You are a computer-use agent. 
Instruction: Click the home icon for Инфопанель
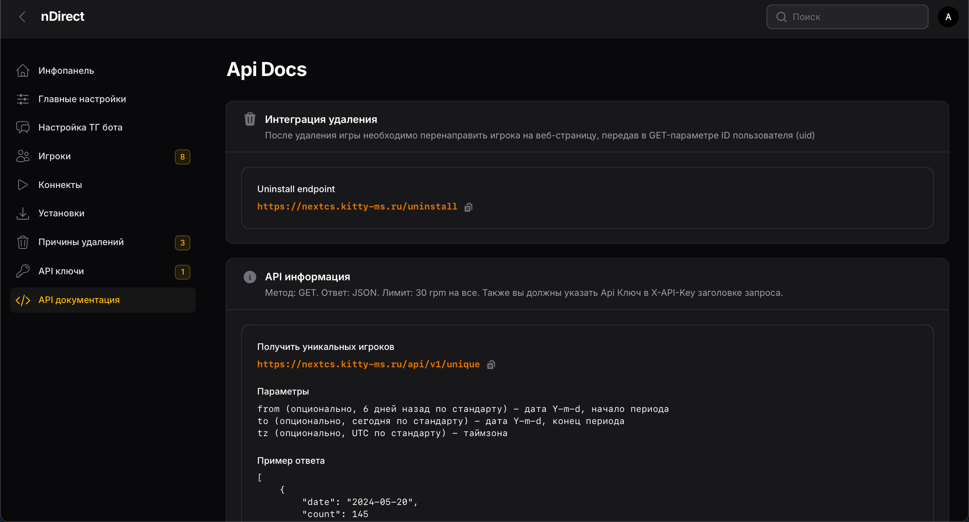point(23,71)
